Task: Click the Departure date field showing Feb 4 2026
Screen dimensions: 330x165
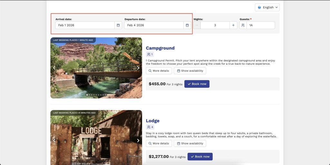Action: click(x=154, y=25)
